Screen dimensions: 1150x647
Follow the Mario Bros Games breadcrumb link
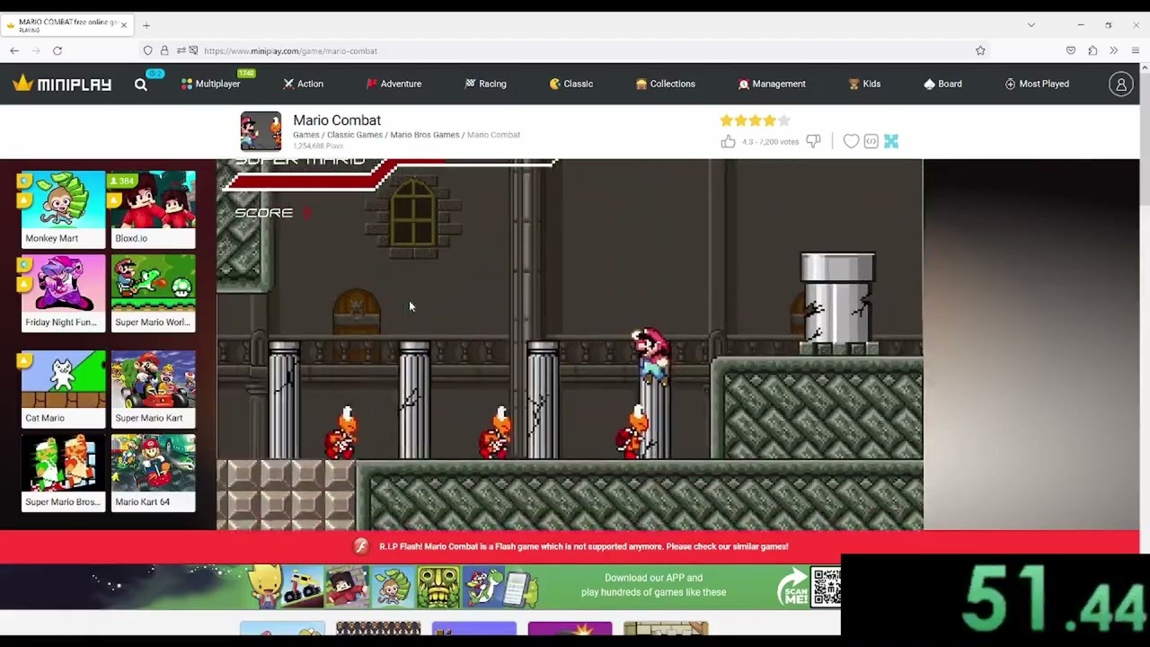point(425,135)
